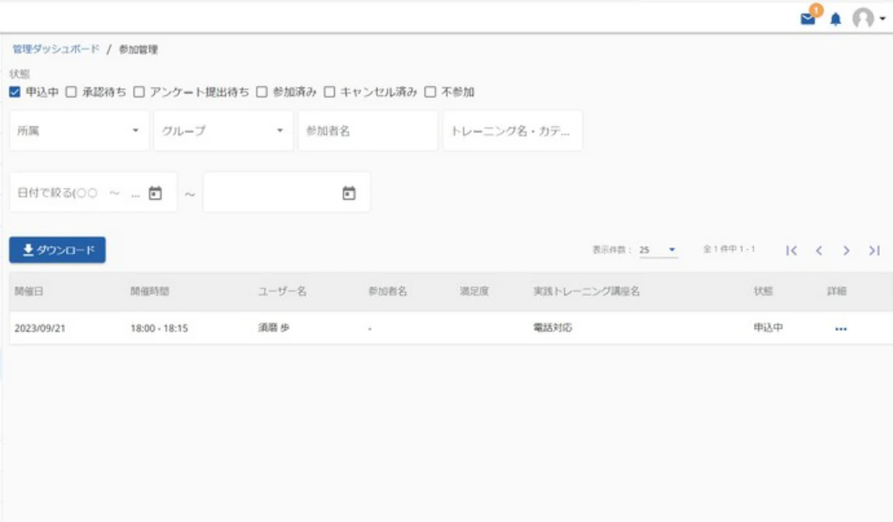Click the ダウンロード button
This screenshot has height=522, width=893.
[57, 250]
